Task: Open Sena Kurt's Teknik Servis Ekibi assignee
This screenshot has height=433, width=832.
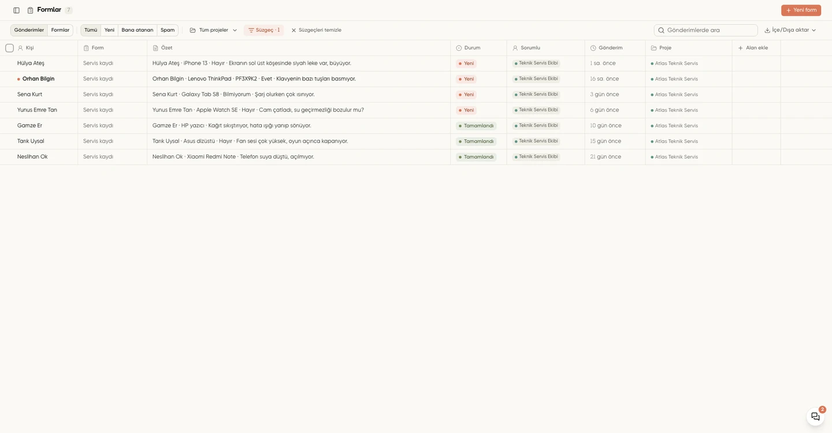Action: pyautogui.click(x=536, y=95)
